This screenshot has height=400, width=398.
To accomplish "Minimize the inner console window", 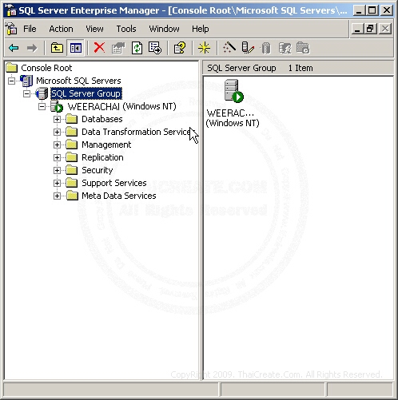I will click(x=357, y=29).
